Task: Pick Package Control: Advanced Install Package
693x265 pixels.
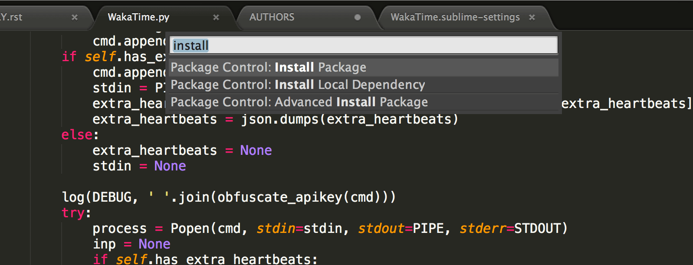Action: pos(299,102)
